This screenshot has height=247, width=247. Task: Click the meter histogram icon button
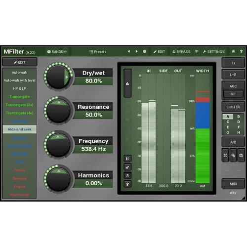[x=127, y=83]
